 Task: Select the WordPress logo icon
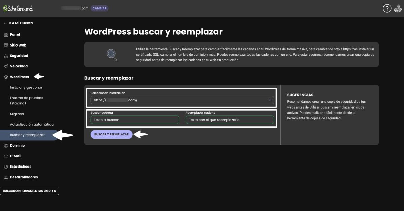tap(5, 77)
